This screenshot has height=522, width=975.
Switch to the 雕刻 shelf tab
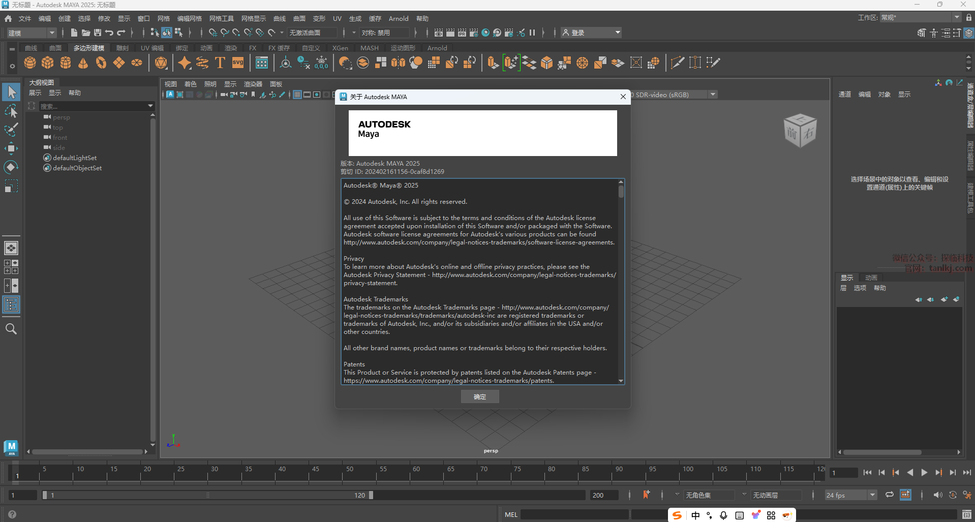[x=122, y=48]
